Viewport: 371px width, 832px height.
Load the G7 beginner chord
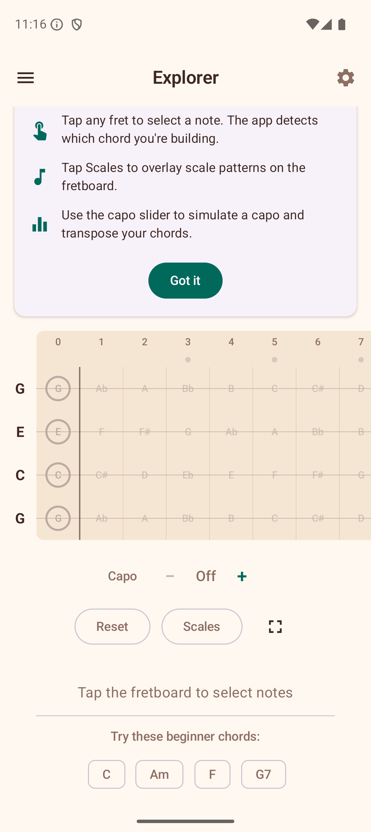pos(263,774)
